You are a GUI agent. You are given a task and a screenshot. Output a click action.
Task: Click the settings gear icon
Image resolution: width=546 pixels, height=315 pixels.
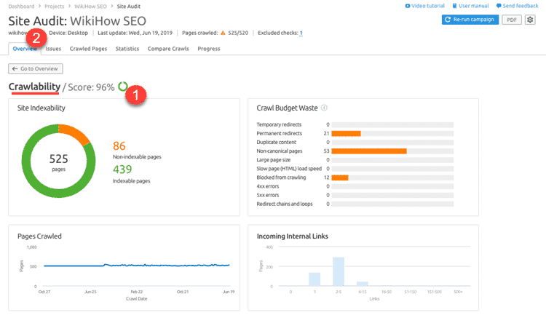pos(531,20)
